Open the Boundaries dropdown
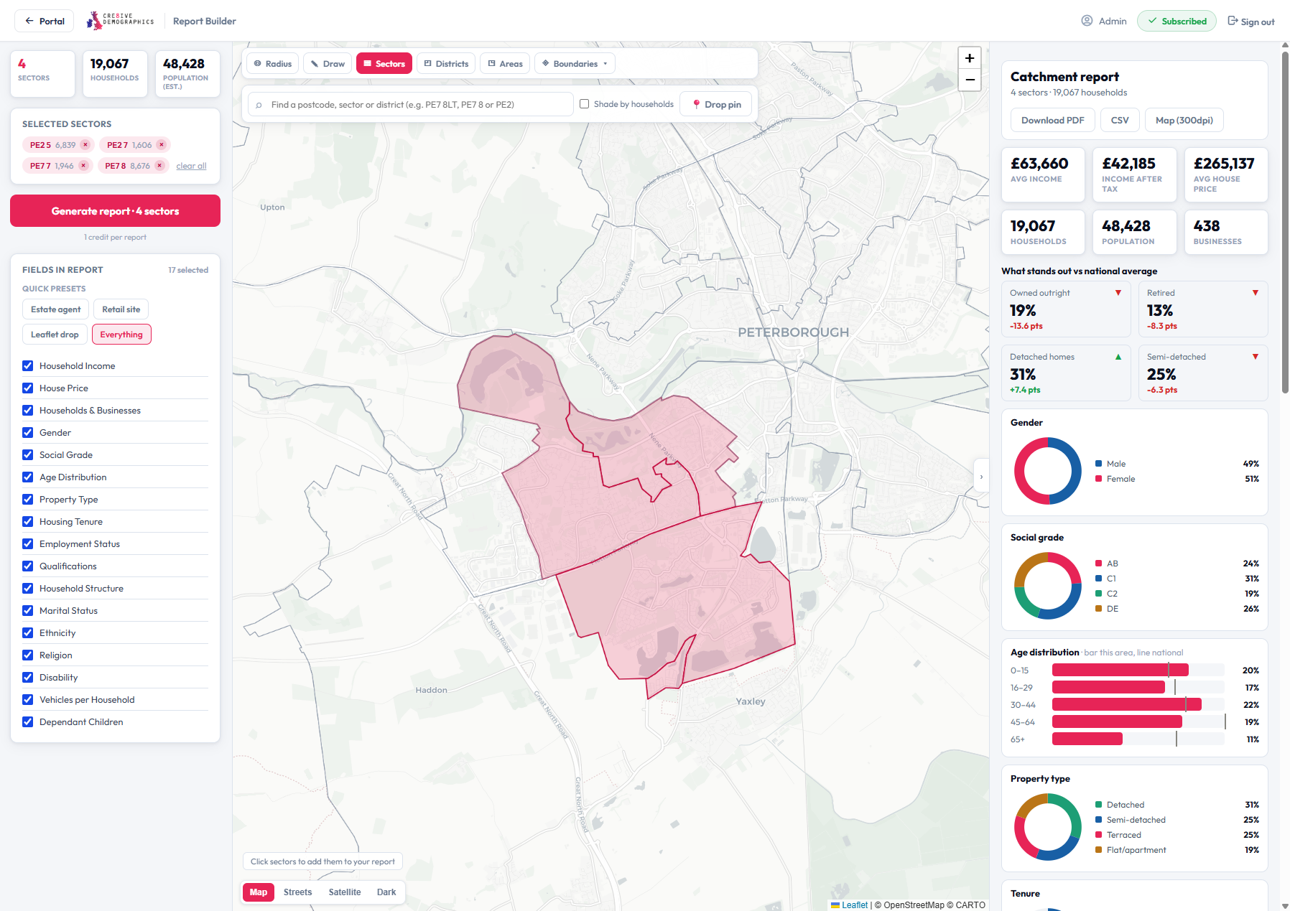The height and width of the screenshot is (911, 1290). tap(575, 63)
